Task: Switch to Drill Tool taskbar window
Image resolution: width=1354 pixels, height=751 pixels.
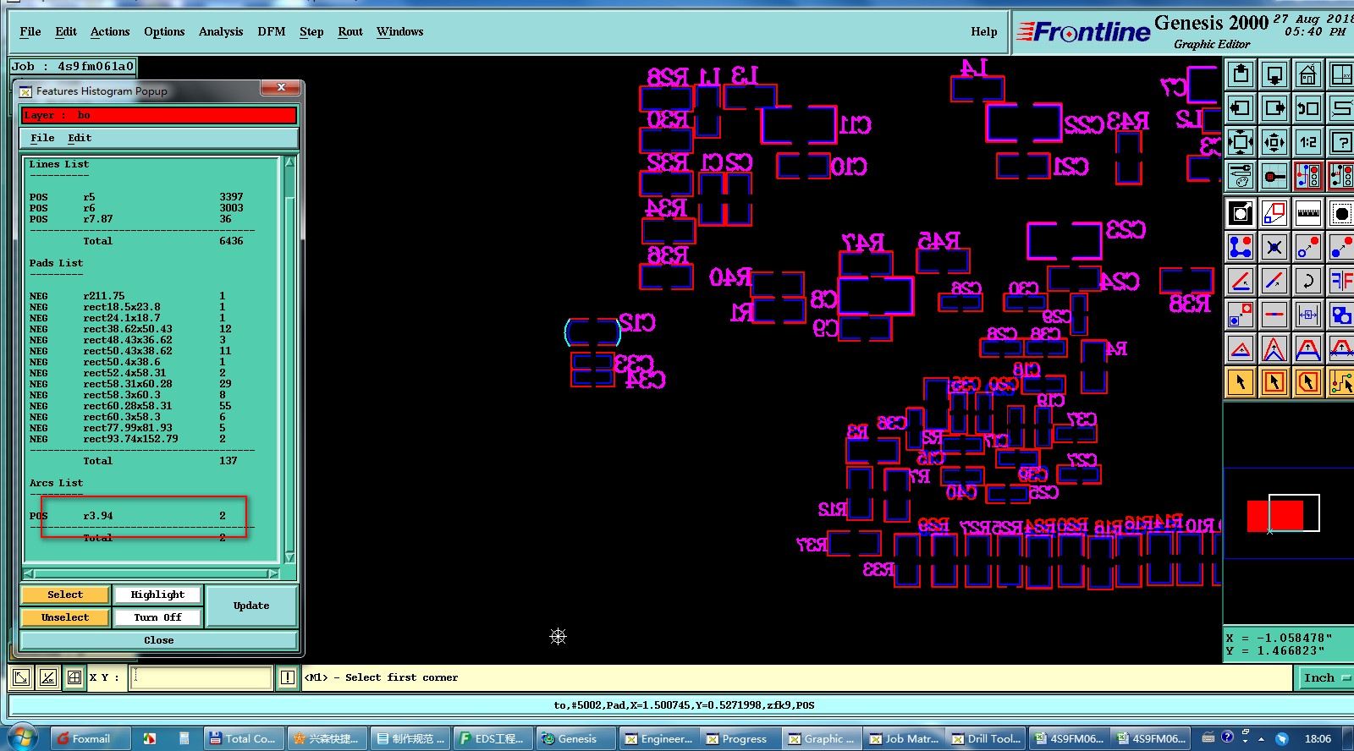Action: (987, 738)
